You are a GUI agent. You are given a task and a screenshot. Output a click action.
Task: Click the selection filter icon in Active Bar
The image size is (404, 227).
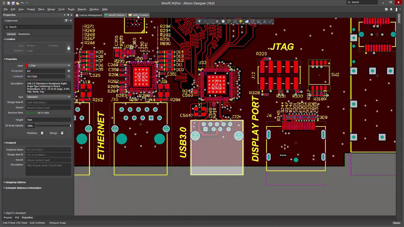click(x=199, y=21)
